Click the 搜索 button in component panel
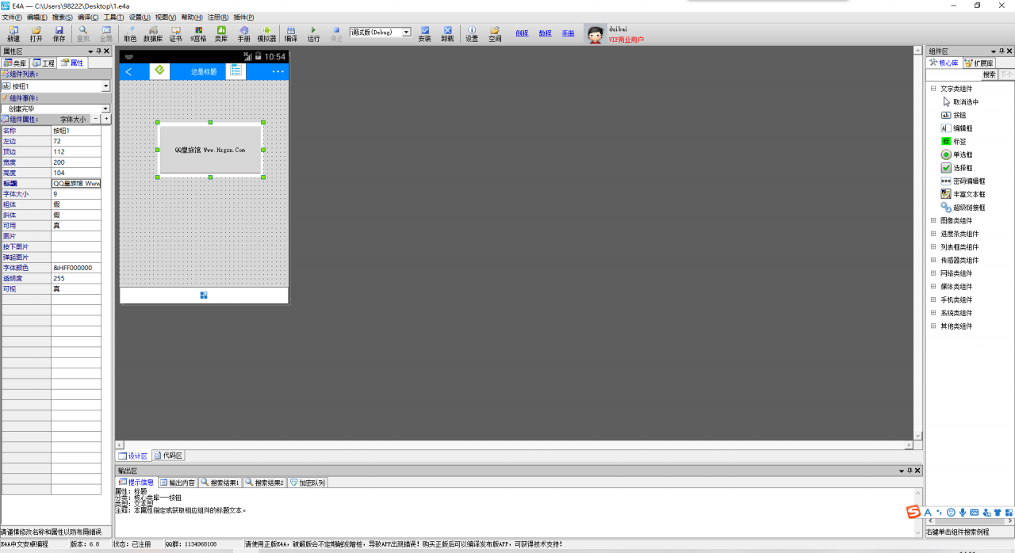 pyautogui.click(x=989, y=74)
